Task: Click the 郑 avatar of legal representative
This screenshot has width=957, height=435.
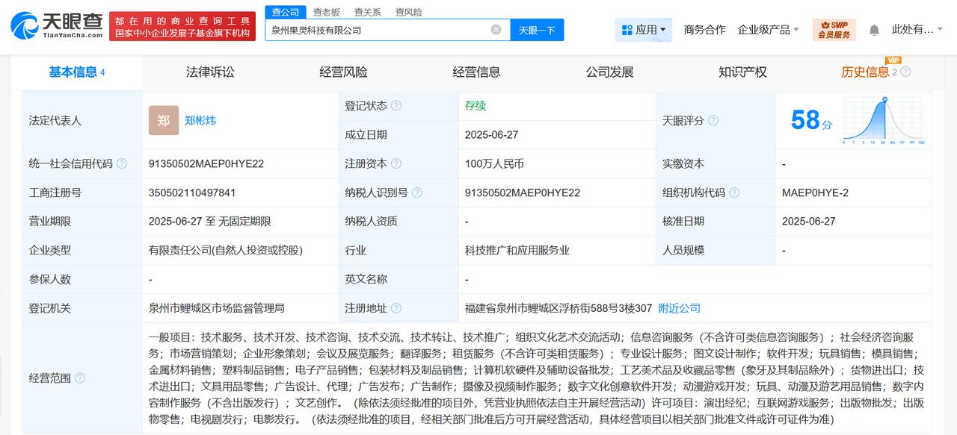Action: [x=164, y=120]
